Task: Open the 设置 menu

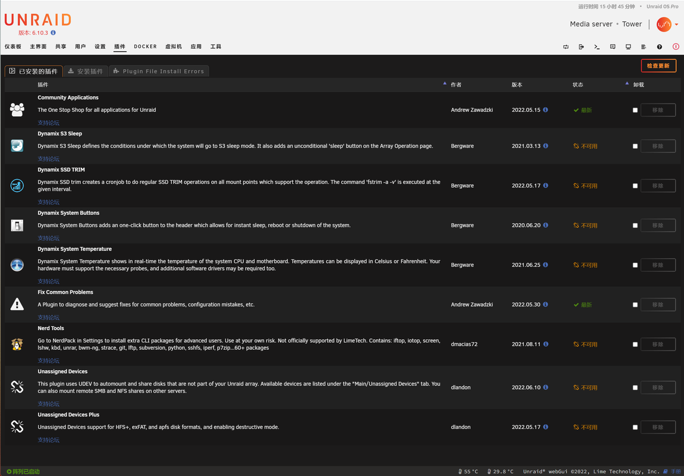Action: coord(101,46)
